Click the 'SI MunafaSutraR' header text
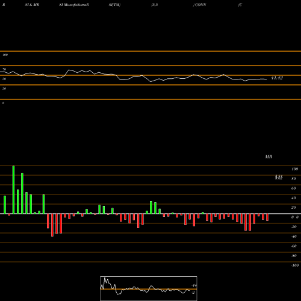The height and width of the screenshot is (301, 301). [74, 5]
